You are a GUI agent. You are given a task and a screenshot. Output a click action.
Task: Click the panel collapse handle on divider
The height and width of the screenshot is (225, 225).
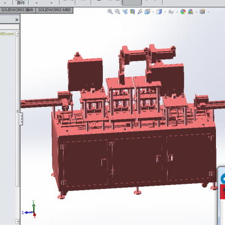(x=21, y=119)
